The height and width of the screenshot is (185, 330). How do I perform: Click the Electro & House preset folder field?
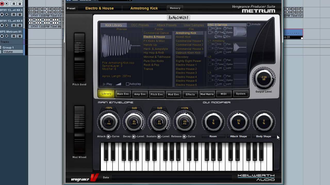(x=100, y=8)
